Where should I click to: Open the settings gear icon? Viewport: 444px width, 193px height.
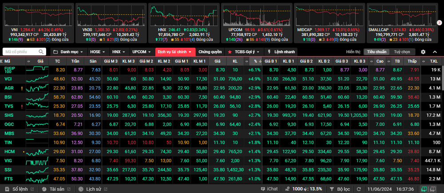pyautogui.click(x=423, y=52)
